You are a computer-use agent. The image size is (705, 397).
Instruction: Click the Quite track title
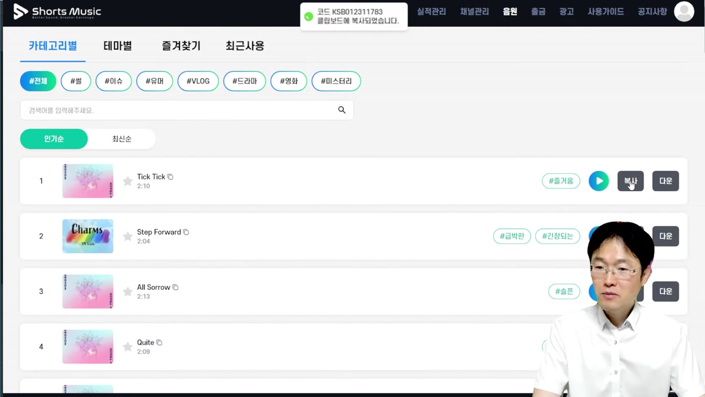click(146, 342)
